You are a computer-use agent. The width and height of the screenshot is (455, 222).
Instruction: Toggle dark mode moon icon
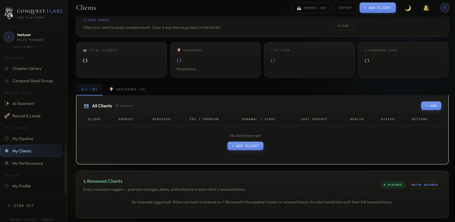(x=408, y=8)
